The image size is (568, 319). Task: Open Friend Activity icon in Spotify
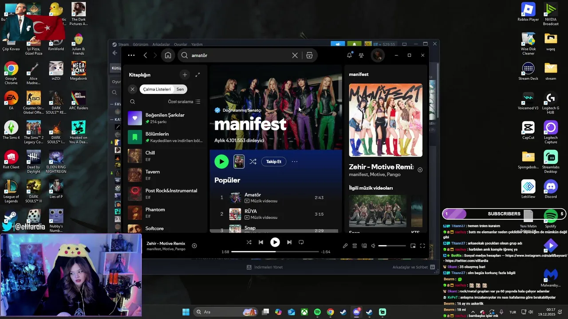coord(361,55)
